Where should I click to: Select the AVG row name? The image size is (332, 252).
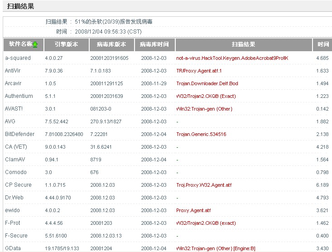pyautogui.click(x=10, y=121)
